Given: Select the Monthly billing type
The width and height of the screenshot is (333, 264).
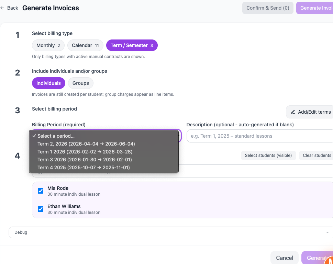Looking at the screenshot, I should click(48, 45).
